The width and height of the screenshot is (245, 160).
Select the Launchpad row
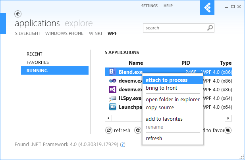[x=168, y=107]
